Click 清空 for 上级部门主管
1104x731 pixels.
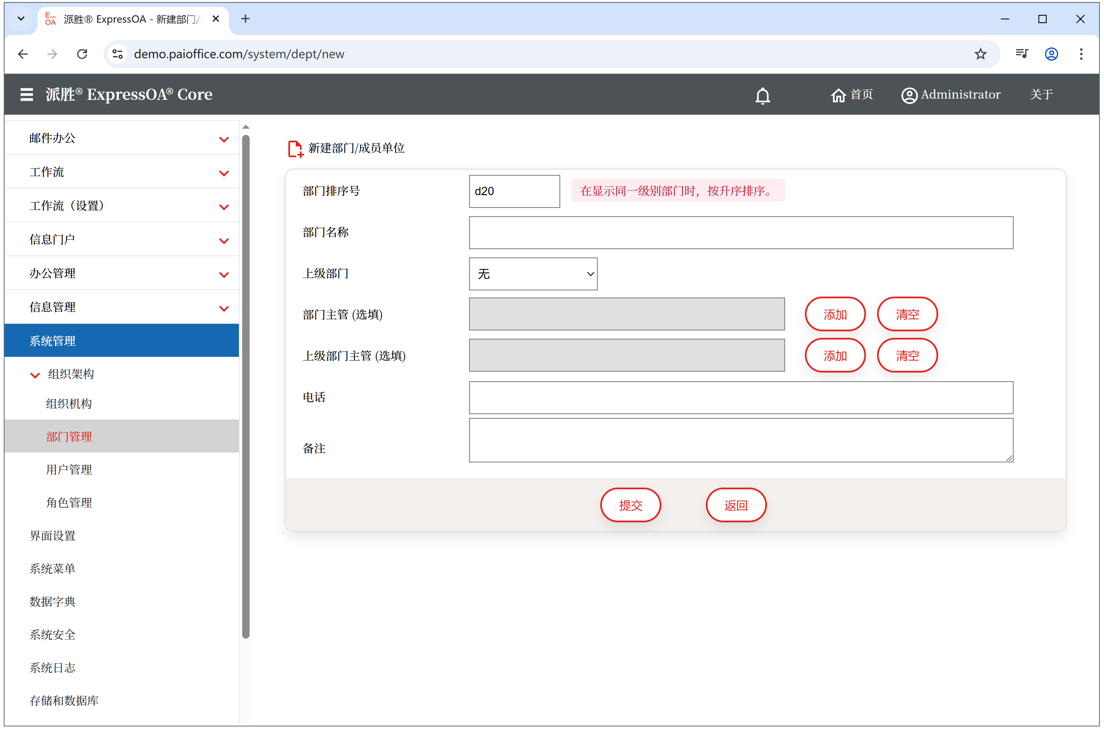tap(907, 355)
